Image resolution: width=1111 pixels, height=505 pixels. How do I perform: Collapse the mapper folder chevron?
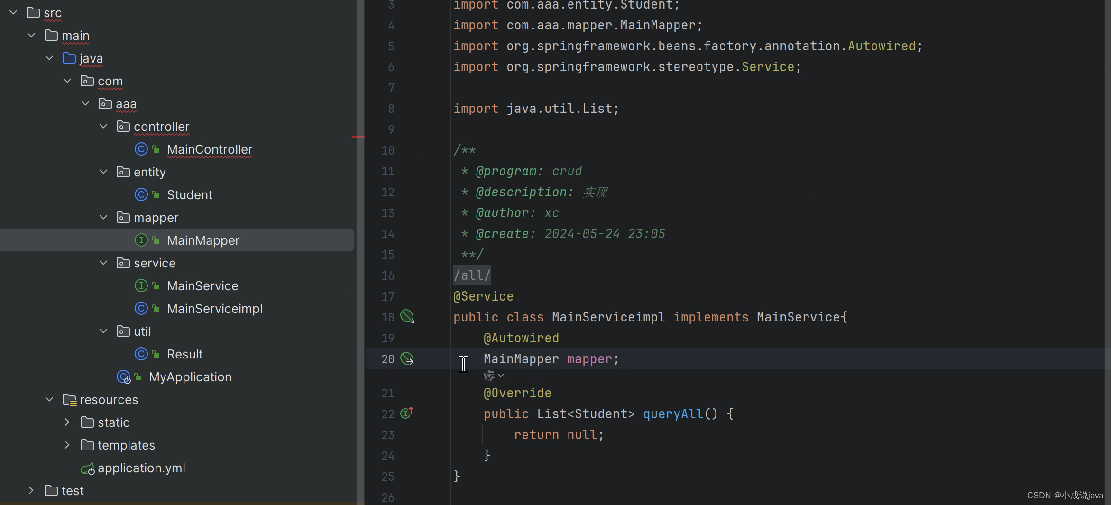click(x=103, y=217)
